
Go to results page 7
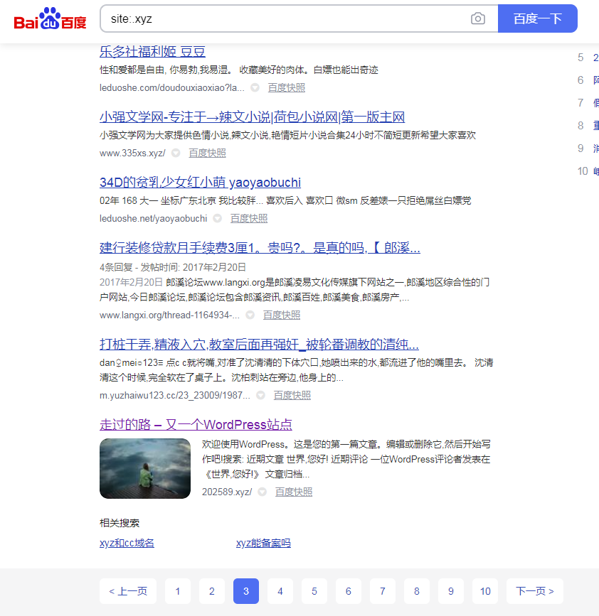coord(383,591)
